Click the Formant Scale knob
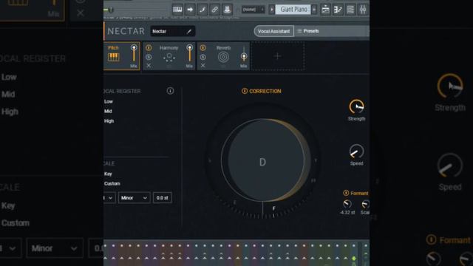 [365, 204]
